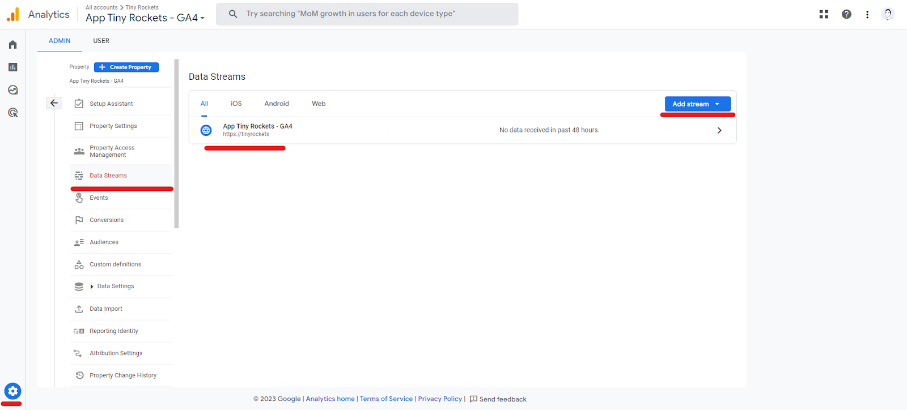Switch to the USER tab

101,41
